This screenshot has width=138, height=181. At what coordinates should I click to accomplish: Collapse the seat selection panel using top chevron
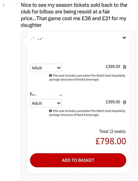pyautogui.click(x=124, y=38)
